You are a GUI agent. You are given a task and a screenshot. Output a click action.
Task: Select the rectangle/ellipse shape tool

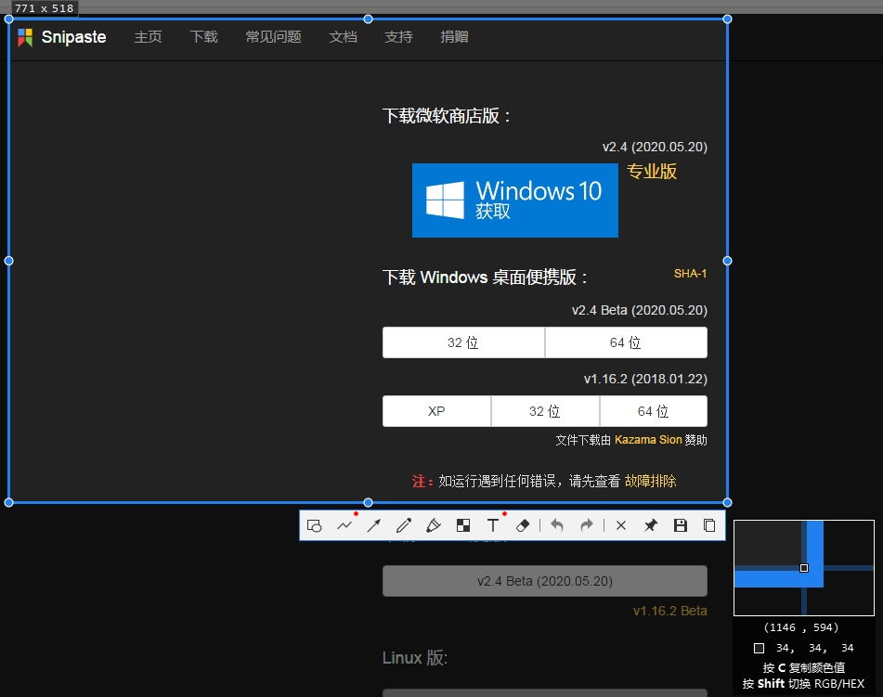[315, 525]
